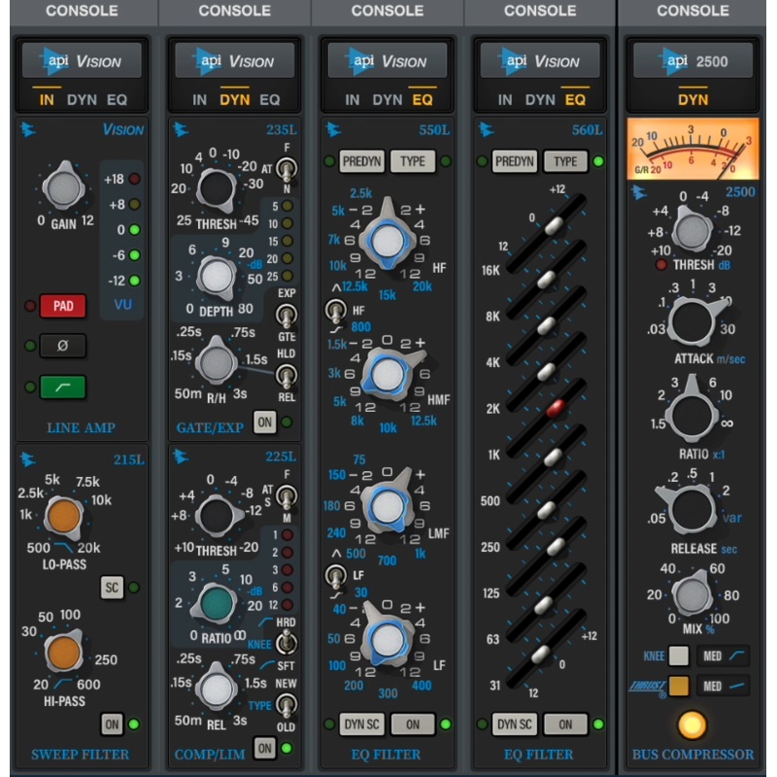
Task: Click the gate R/H time knob
Action: click(x=216, y=361)
